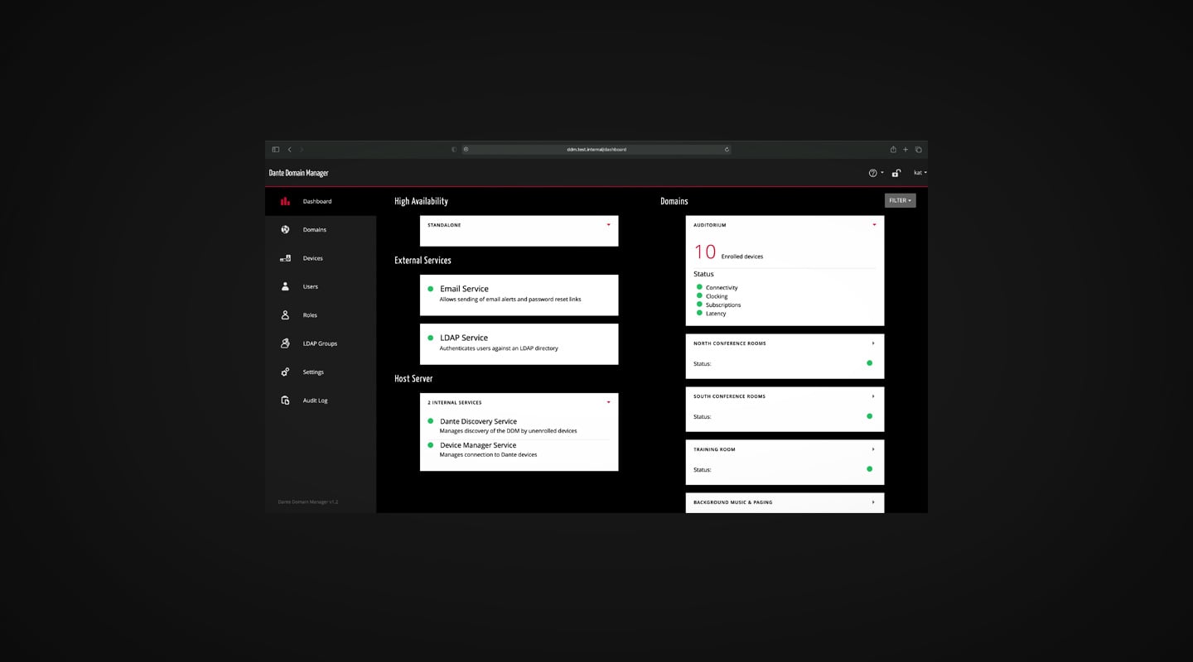Screen dimensions: 1193x662
Task: Click Auditorium Connectivity status dot
Action: click(699, 287)
